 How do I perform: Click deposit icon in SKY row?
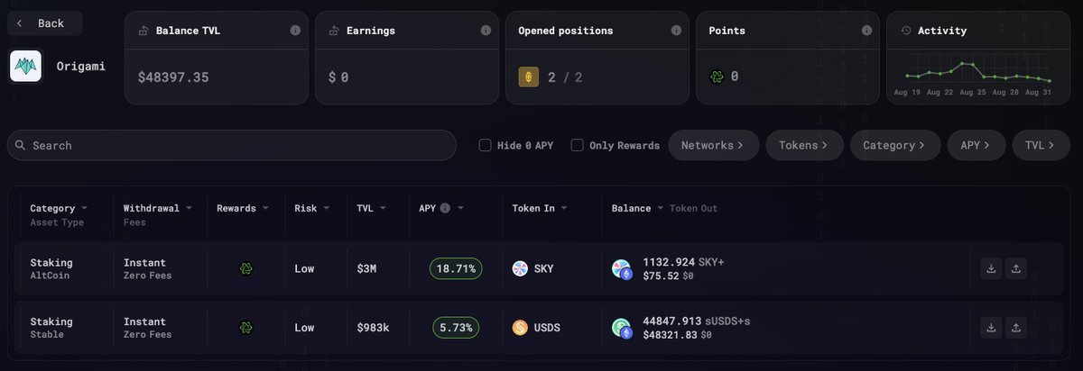pos(991,268)
